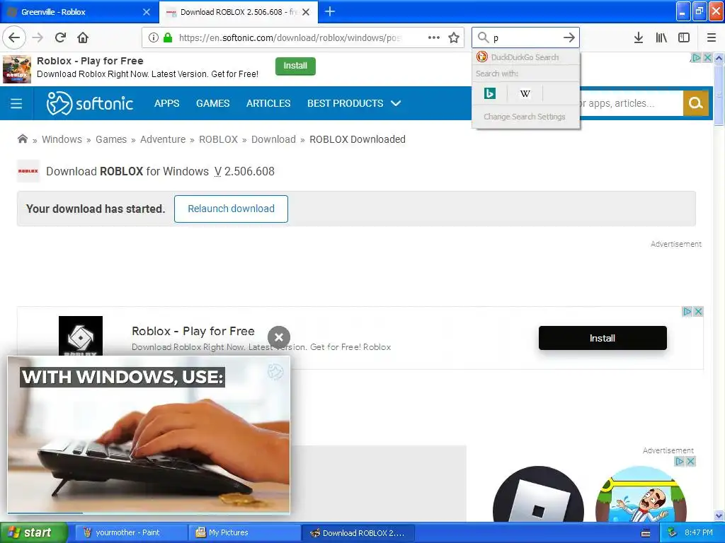Open the Downloads toolbar button

[x=639, y=37]
